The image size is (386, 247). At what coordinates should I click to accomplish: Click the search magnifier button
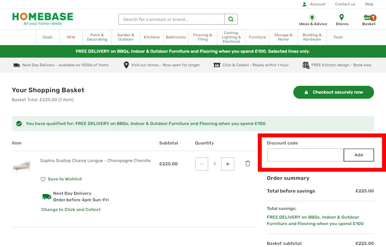coord(231,19)
